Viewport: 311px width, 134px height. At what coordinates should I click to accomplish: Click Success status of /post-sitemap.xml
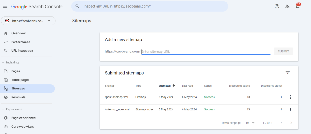coord(210,97)
